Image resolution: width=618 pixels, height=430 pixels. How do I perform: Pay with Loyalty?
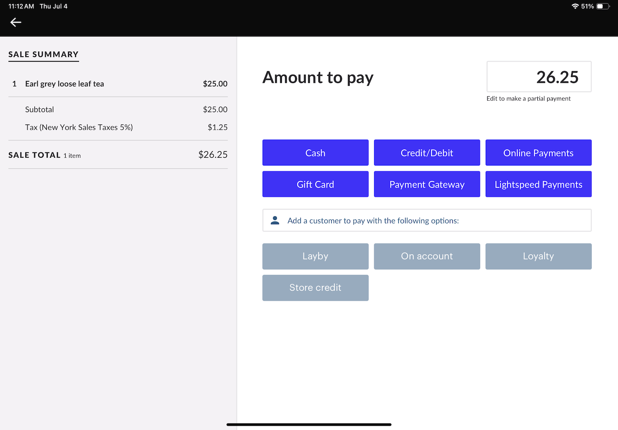point(538,256)
